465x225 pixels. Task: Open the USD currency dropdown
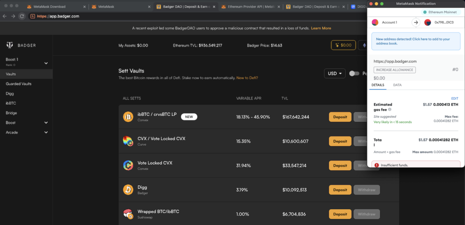pyautogui.click(x=335, y=73)
